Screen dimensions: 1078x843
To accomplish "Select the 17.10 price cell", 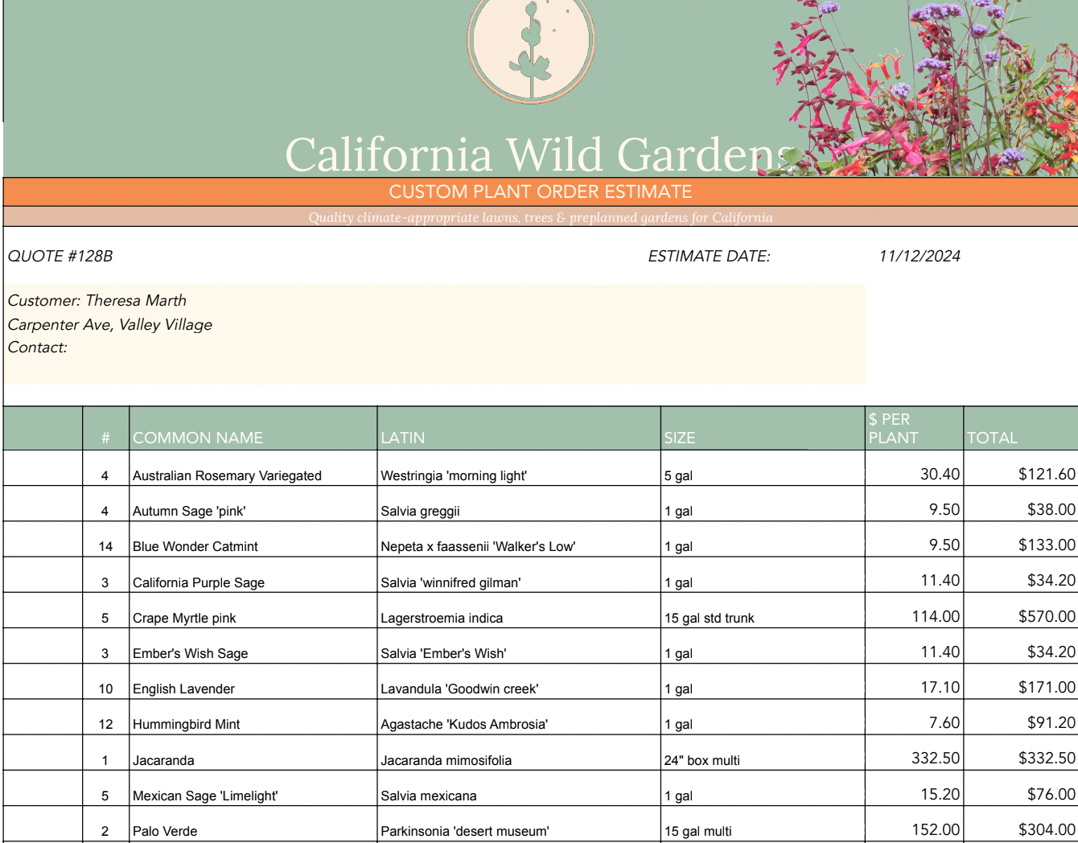I will click(x=914, y=681).
